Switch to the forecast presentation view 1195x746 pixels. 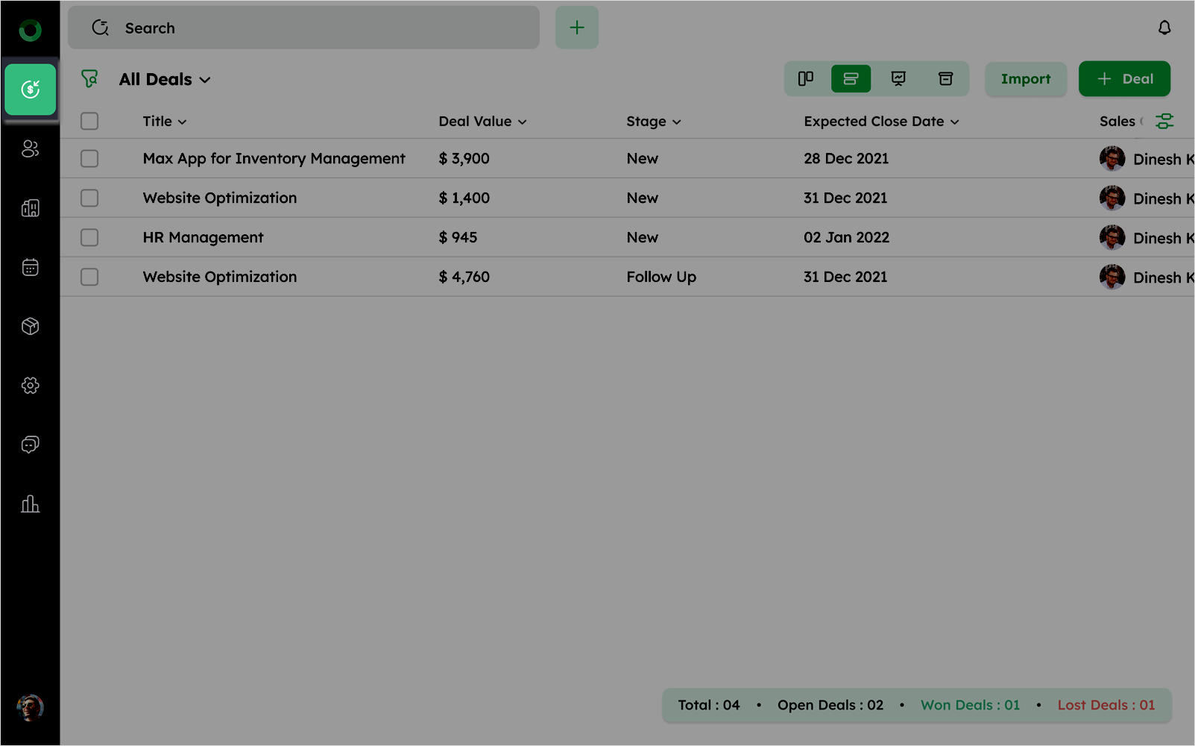click(x=898, y=79)
